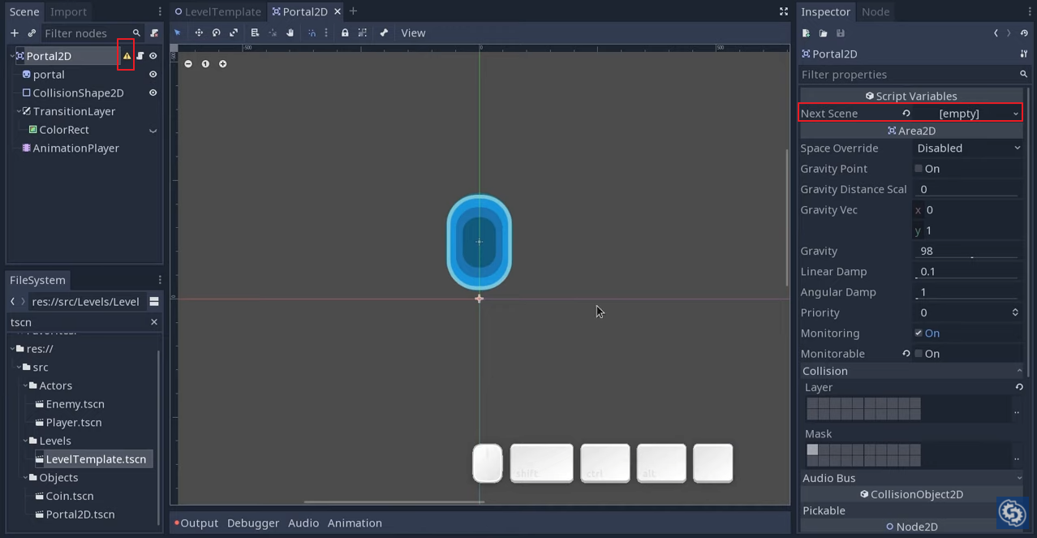Open Inspector object properties tools icon

coord(1024,54)
